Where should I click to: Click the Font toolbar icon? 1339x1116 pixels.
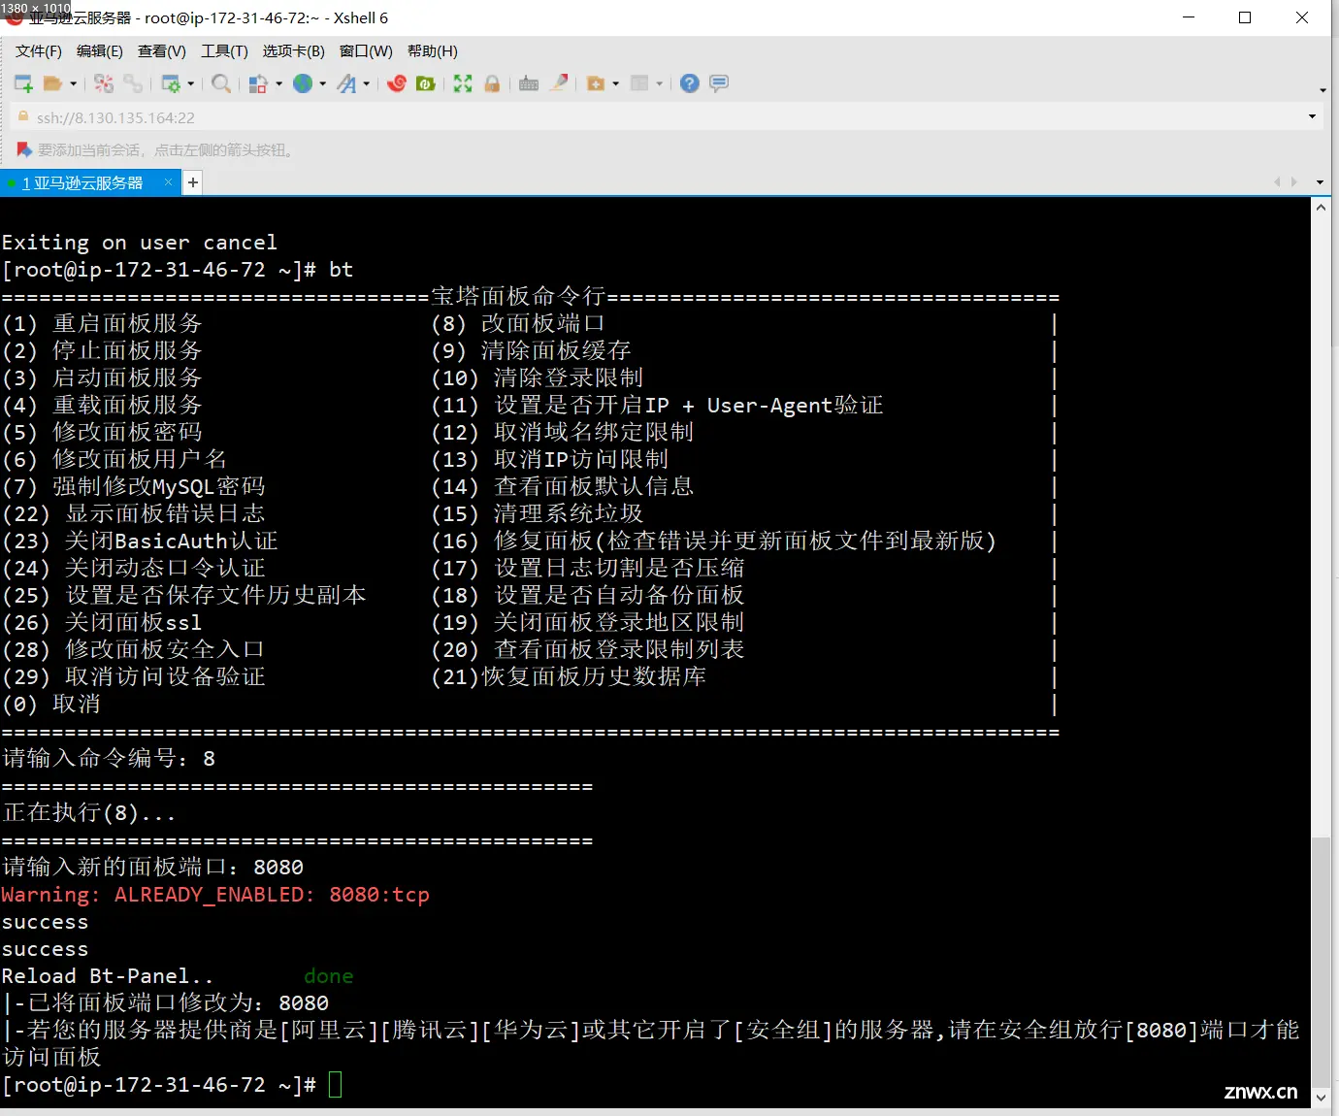[x=346, y=83]
